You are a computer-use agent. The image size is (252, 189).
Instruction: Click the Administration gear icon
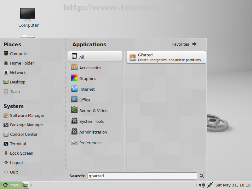point(74,131)
